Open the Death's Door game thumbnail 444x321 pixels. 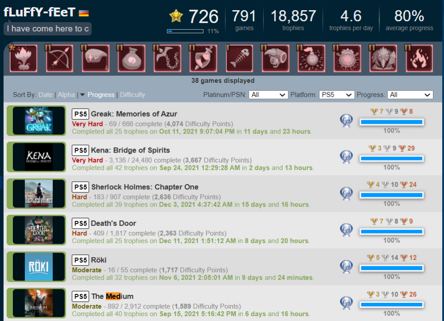(x=39, y=230)
